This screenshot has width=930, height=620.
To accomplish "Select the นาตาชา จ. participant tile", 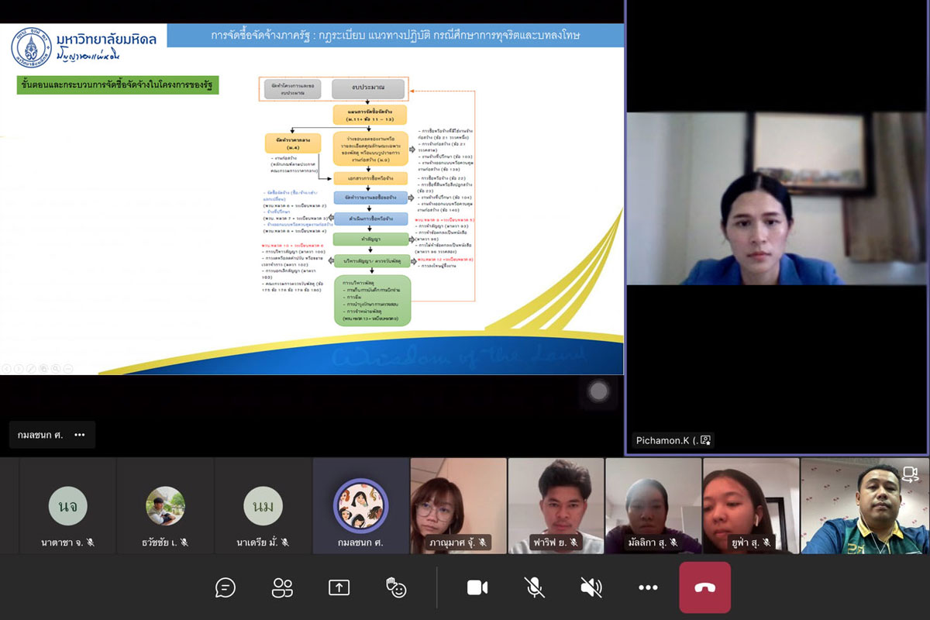I will pyautogui.click(x=67, y=506).
